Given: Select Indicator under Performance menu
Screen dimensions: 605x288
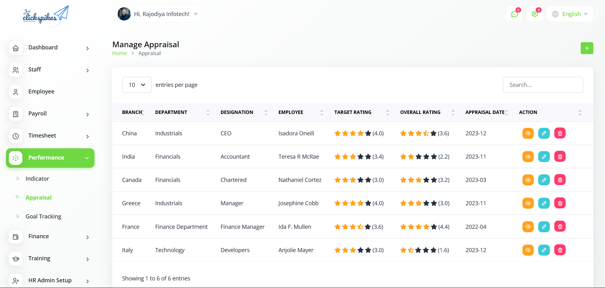Looking at the screenshot, I should (37, 178).
